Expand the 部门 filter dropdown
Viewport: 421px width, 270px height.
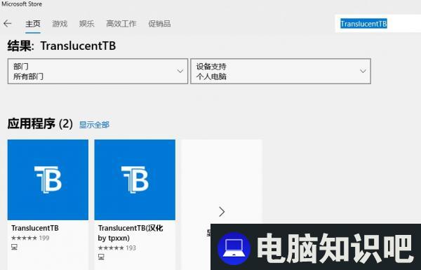(98, 71)
